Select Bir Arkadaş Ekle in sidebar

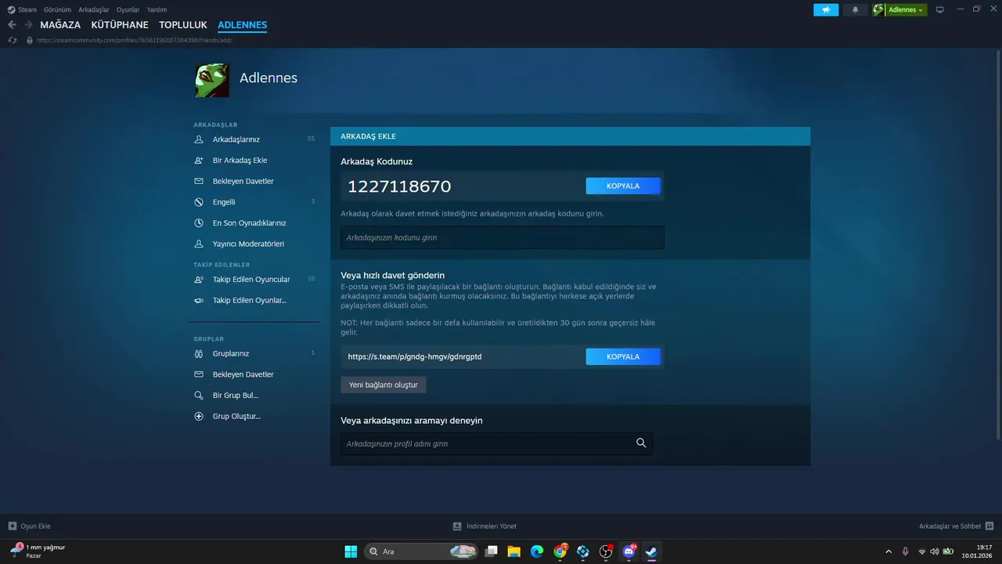tap(240, 160)
